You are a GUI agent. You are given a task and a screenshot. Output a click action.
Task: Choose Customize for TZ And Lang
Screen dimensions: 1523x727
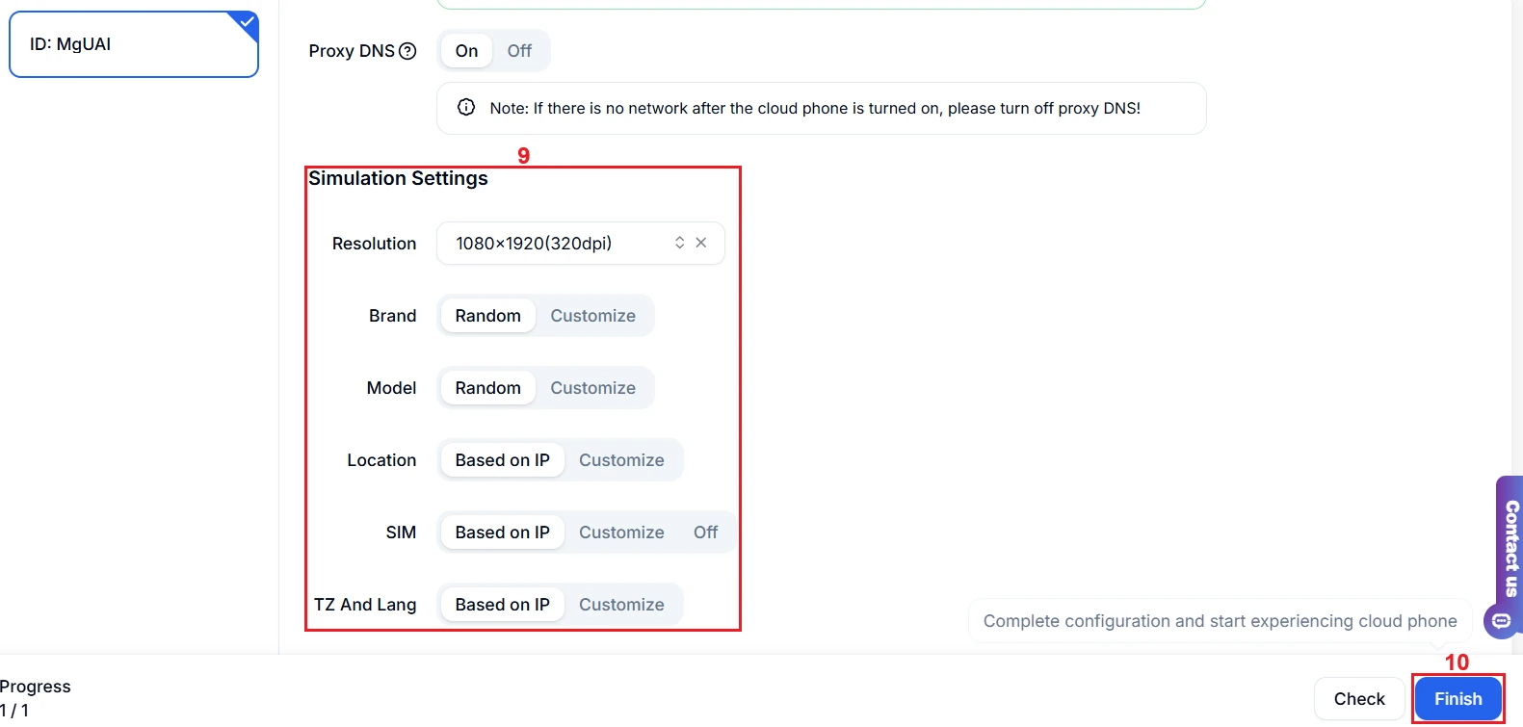pos(621,605)
